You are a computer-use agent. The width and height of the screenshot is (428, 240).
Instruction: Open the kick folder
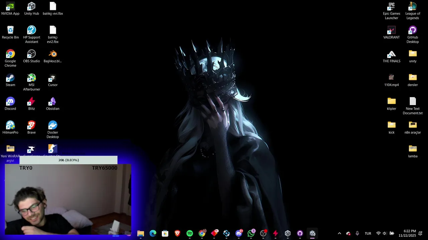click(x=392, y=128)
